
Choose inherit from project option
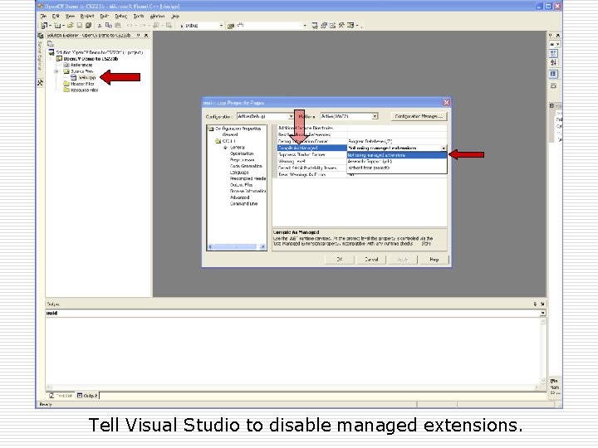click(x=397, y=168)
